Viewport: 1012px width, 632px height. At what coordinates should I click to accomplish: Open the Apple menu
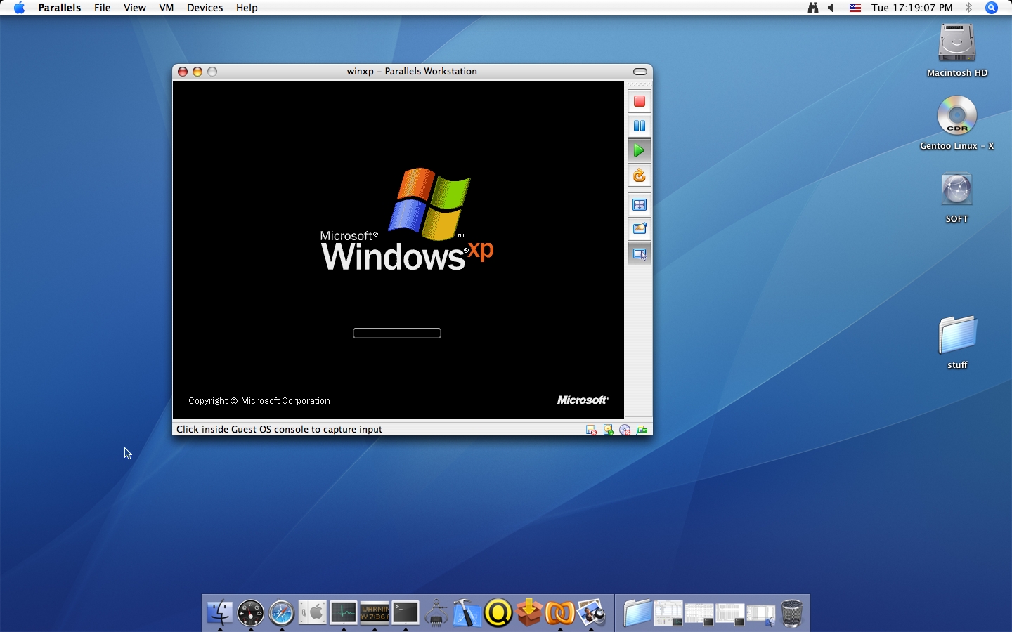[x=19, y=8]
